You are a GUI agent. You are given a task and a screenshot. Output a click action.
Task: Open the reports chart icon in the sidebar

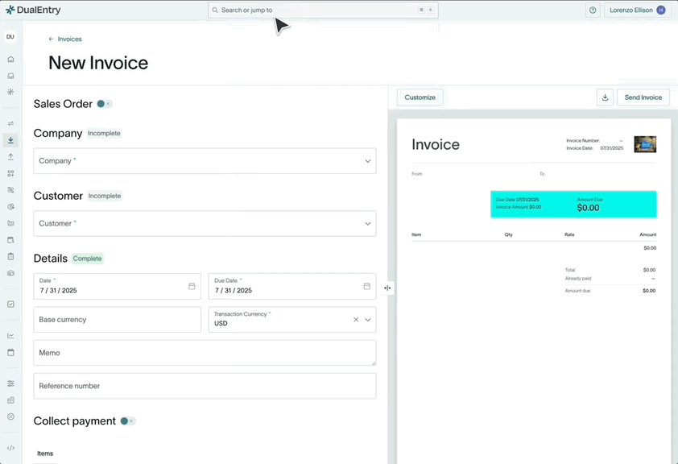coord(10,334)
